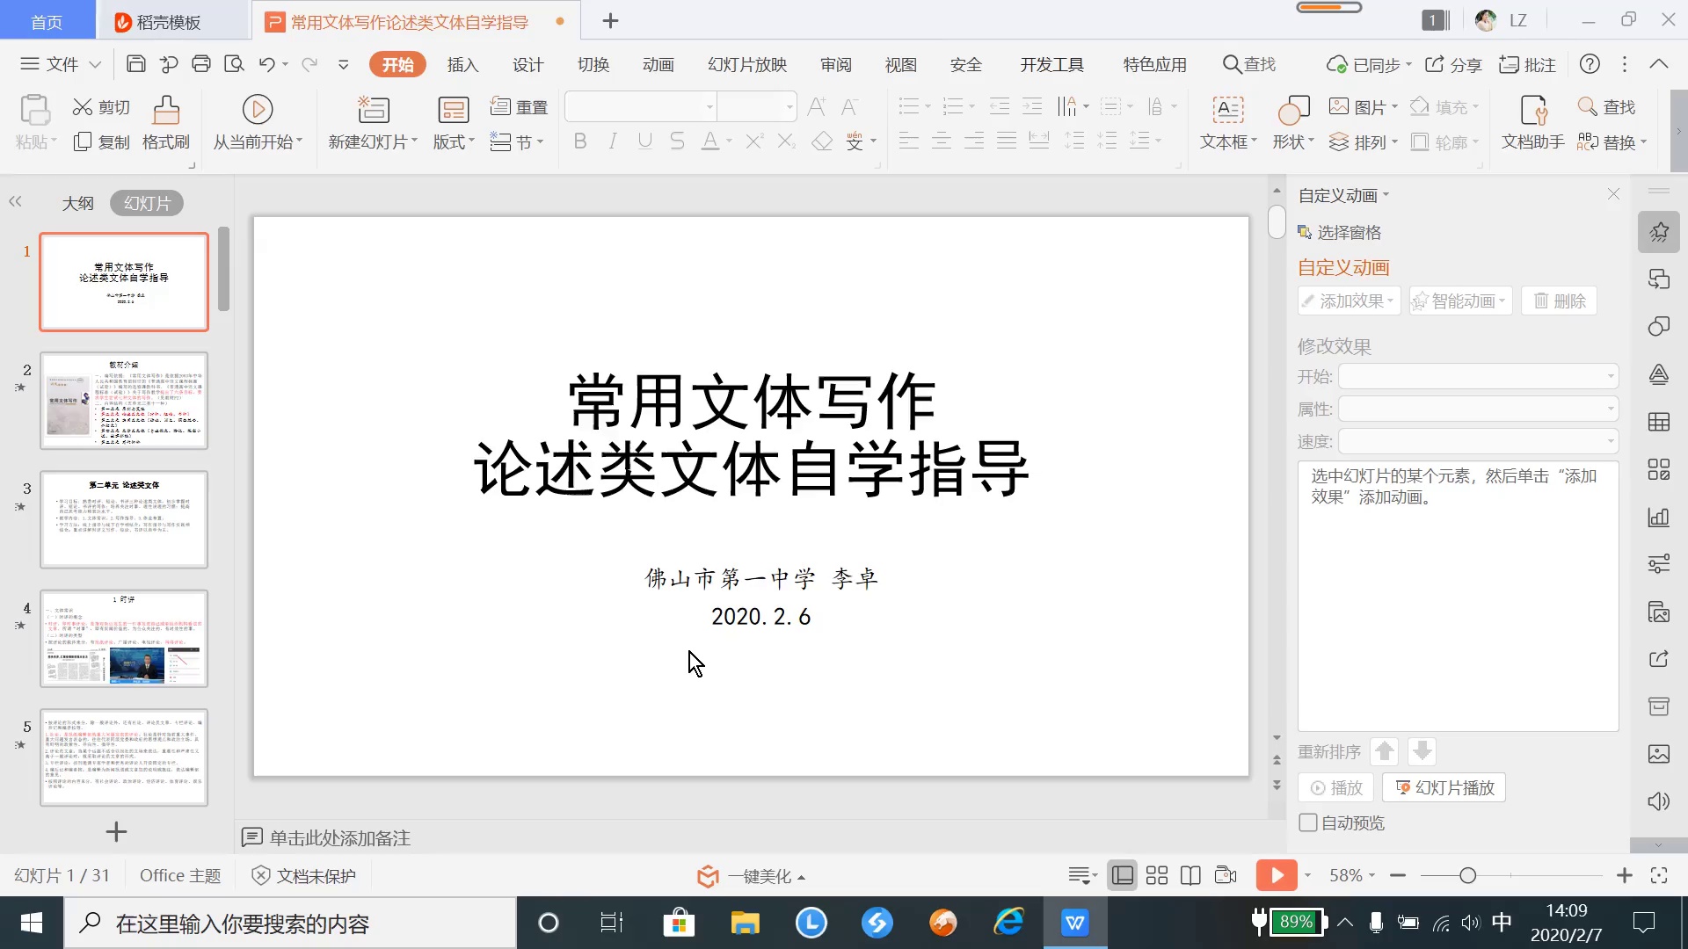Open the Design (设计) ribbon tab
This screenshot has height=949, width=1688.
click(528, 64)
